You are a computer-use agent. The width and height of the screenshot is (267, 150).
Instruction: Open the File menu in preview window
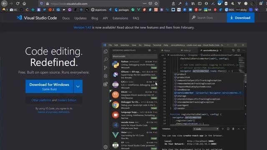pyautogui.click(x=110, y=45)
